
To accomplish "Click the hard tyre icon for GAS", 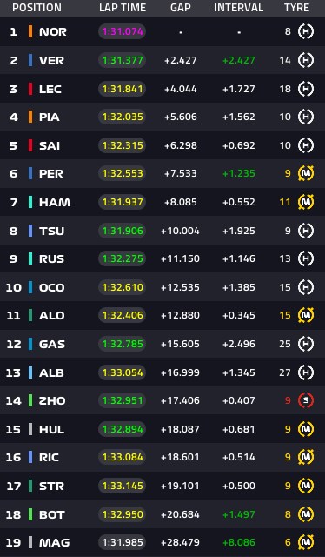I will (x=306, y=344).
